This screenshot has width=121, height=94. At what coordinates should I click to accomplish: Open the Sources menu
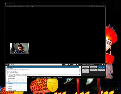11,6
